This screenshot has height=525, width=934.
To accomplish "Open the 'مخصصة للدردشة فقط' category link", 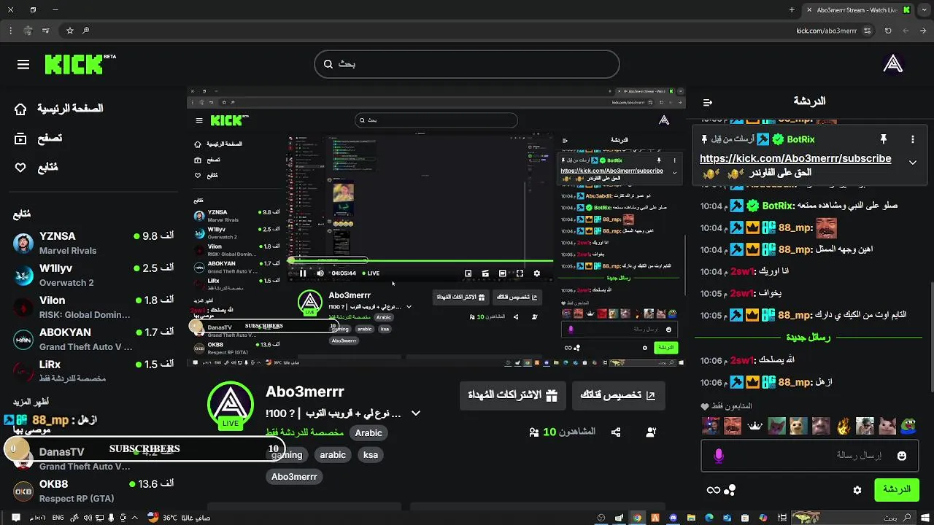I will 304,432.
